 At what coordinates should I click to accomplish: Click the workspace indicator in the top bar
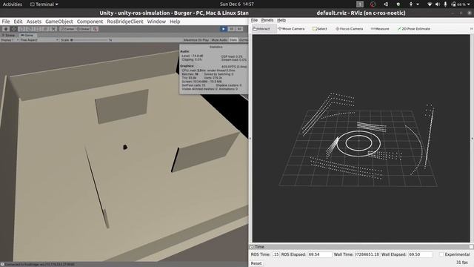click(x=360, y=4)
